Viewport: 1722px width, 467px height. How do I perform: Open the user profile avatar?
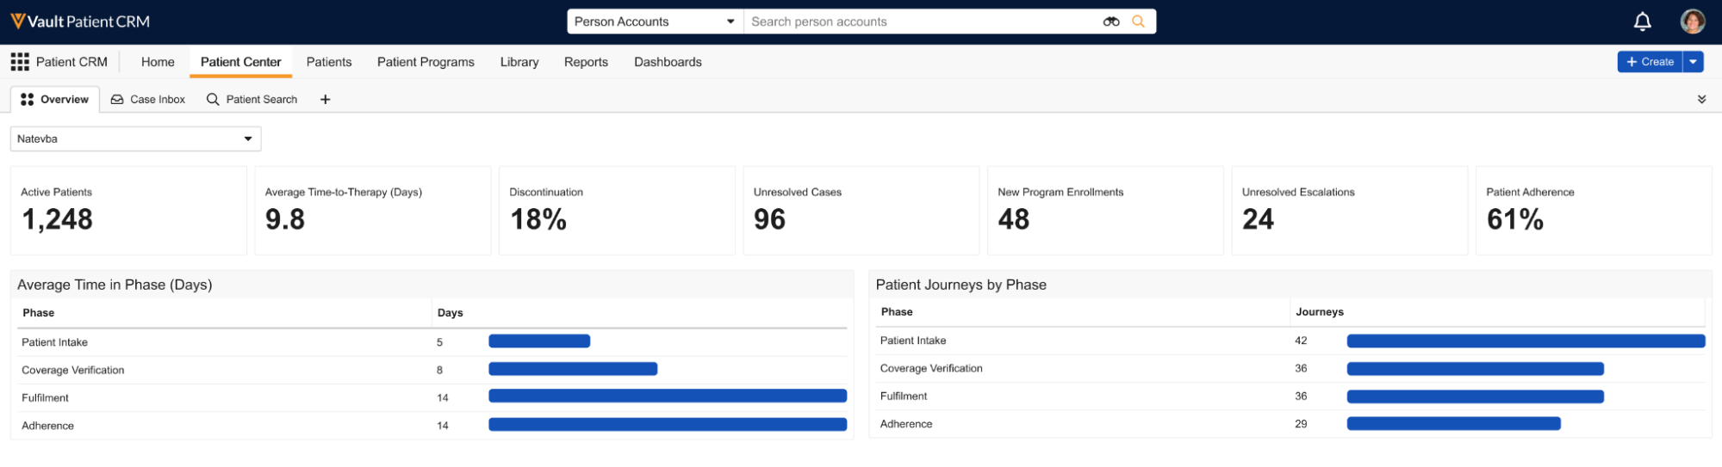coord(1692,22)
